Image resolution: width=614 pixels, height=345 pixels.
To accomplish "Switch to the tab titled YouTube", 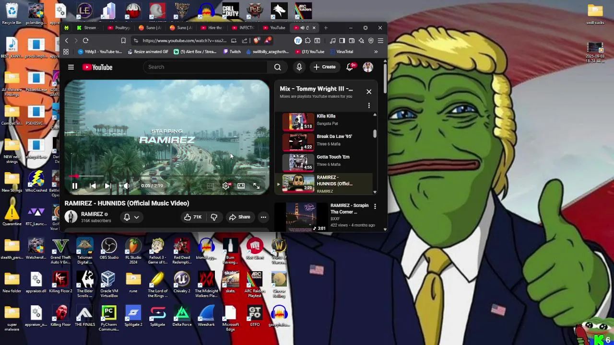I will click(x=274, y=28).
